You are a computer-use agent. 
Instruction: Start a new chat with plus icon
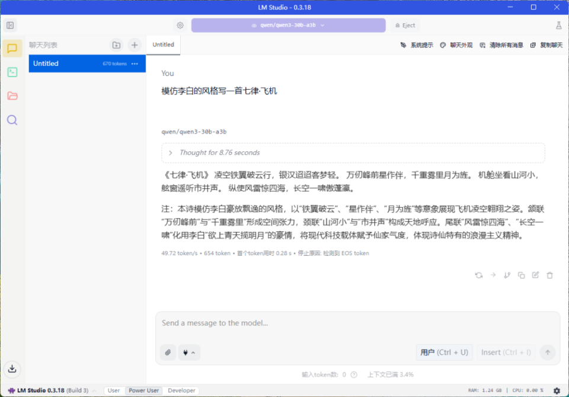135,45
